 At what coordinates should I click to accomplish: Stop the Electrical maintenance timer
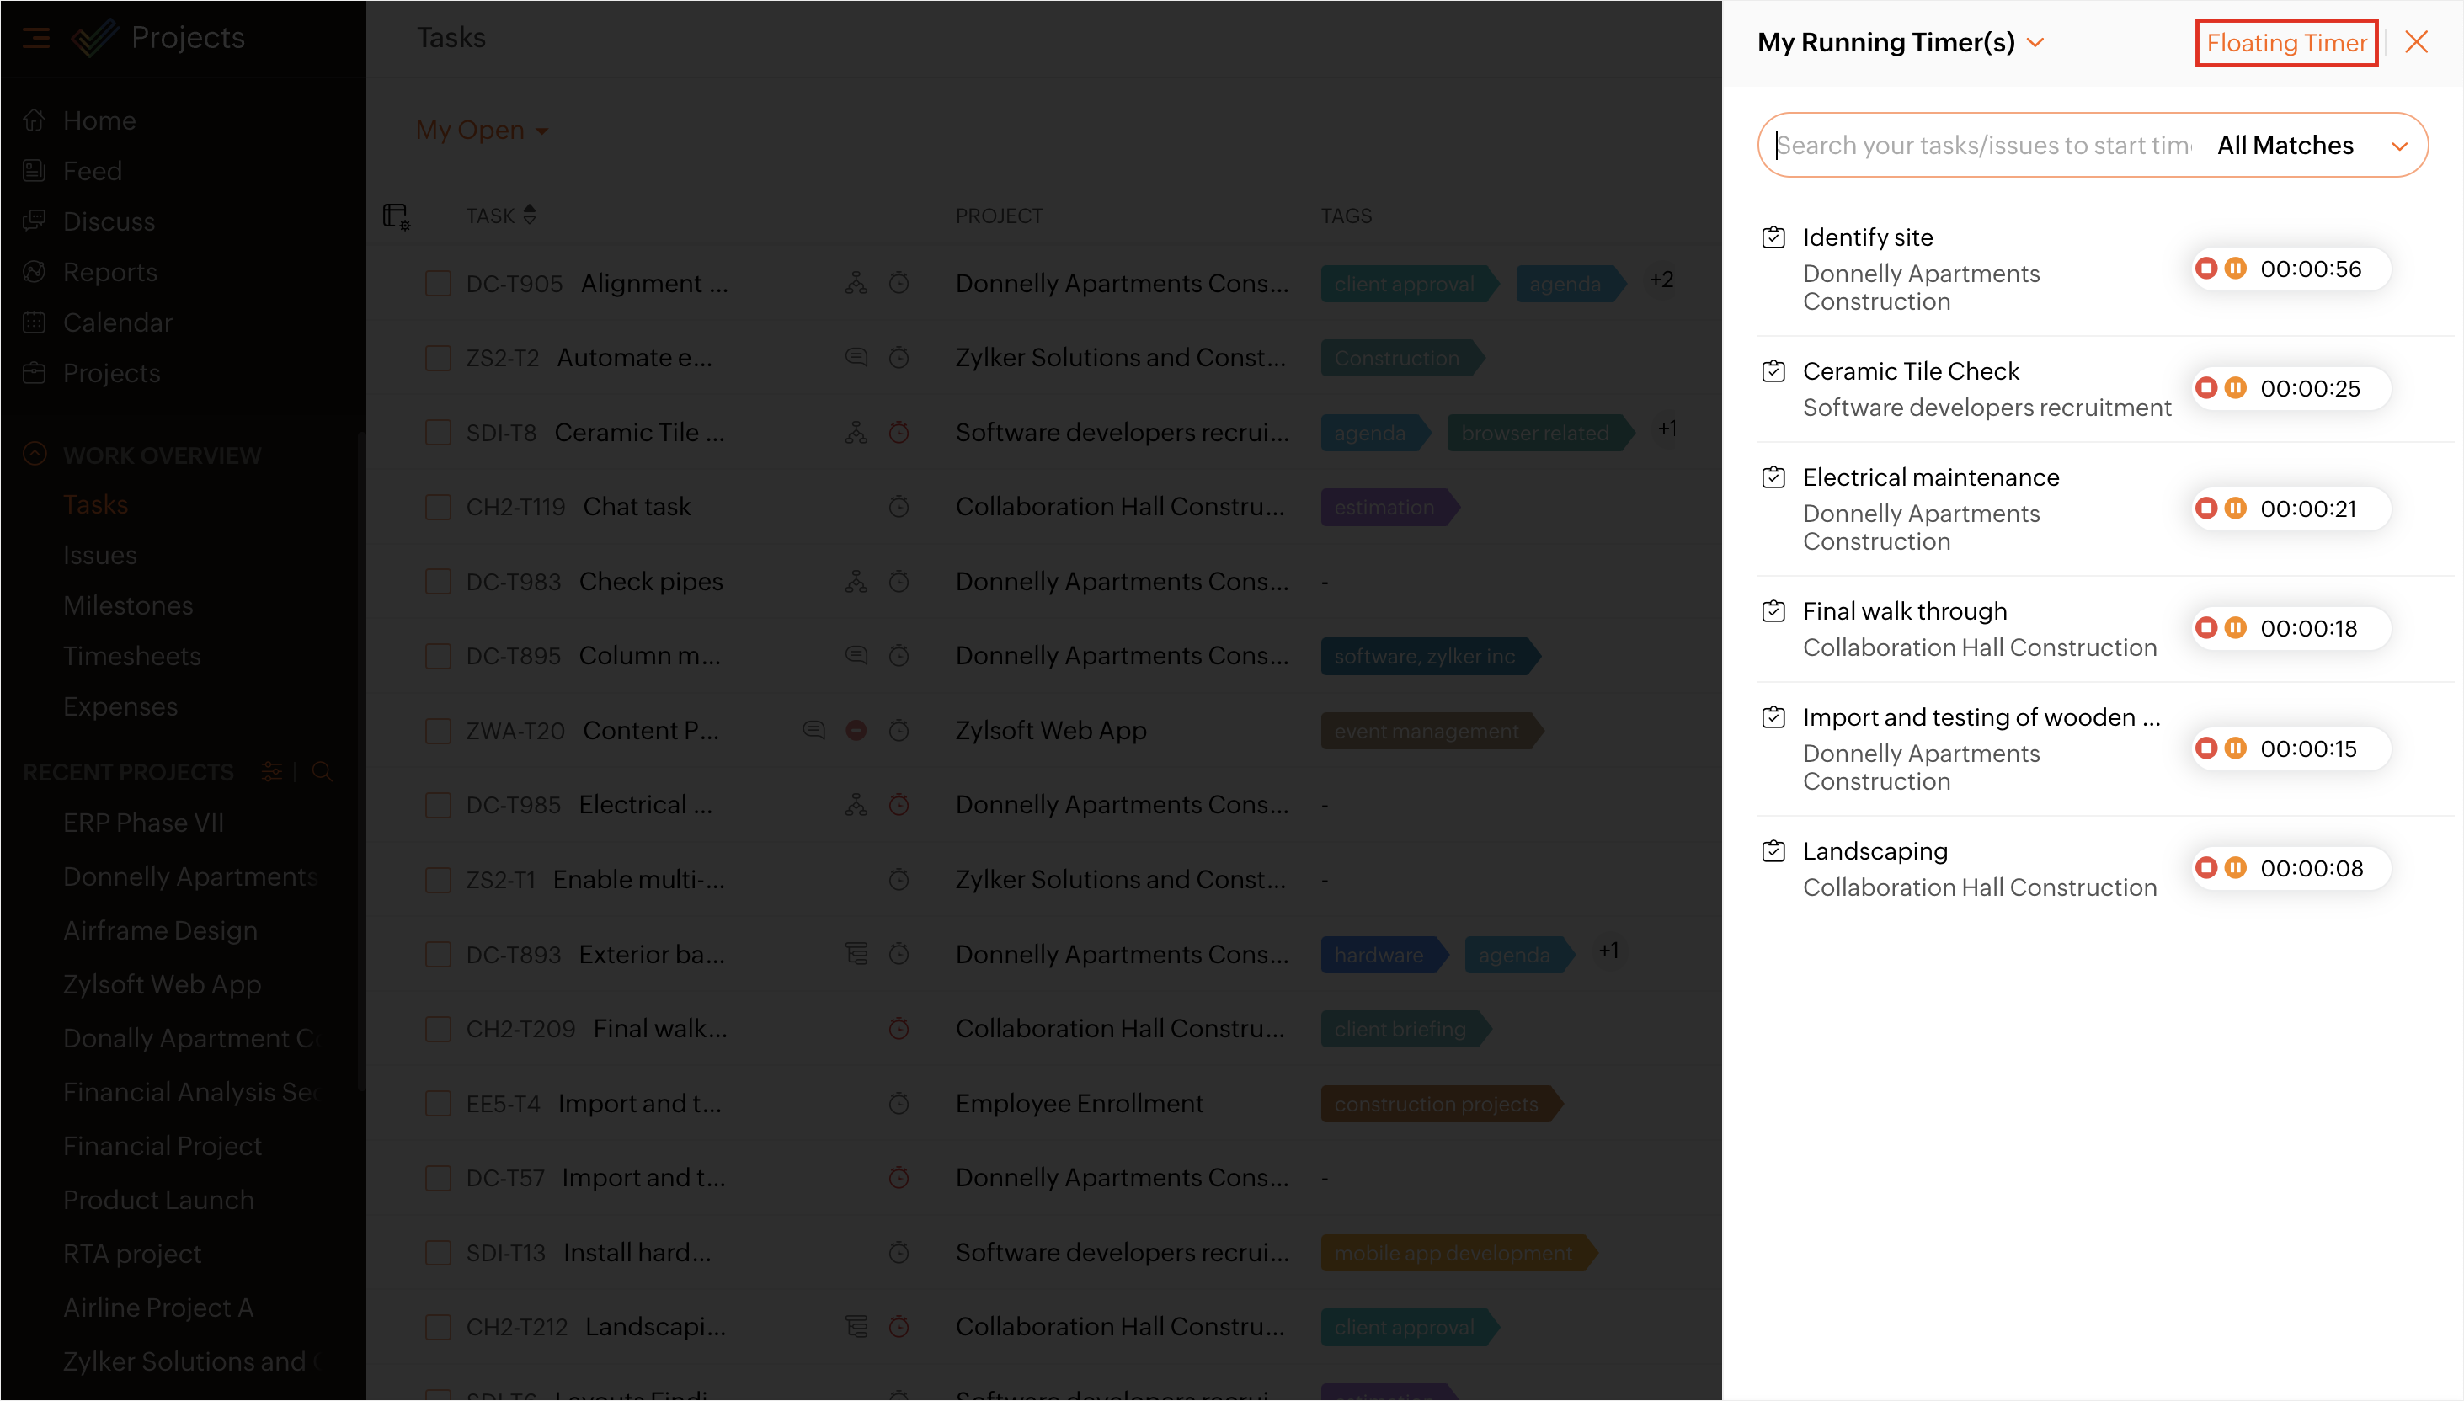click(x=2206, y=508)
